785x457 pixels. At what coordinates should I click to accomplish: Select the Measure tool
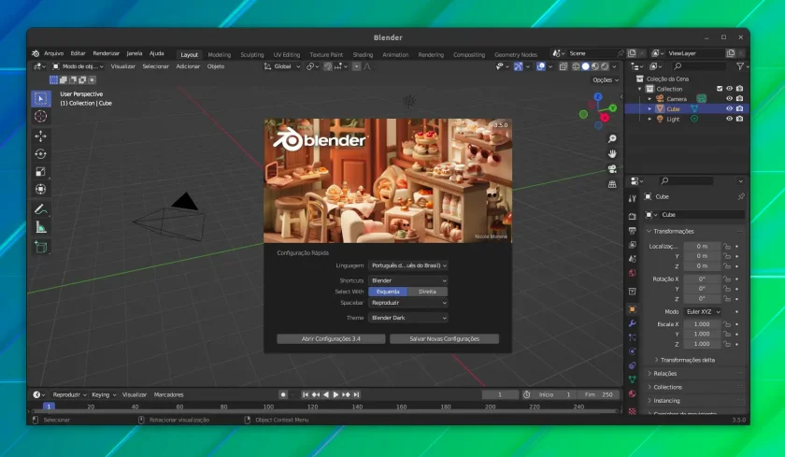click(x=40, y=228)
